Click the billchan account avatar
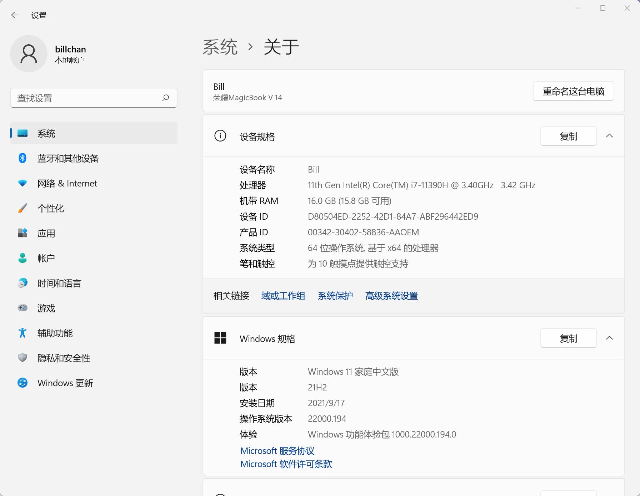Screen dimensions: 640x496 (x=29, y=53)
